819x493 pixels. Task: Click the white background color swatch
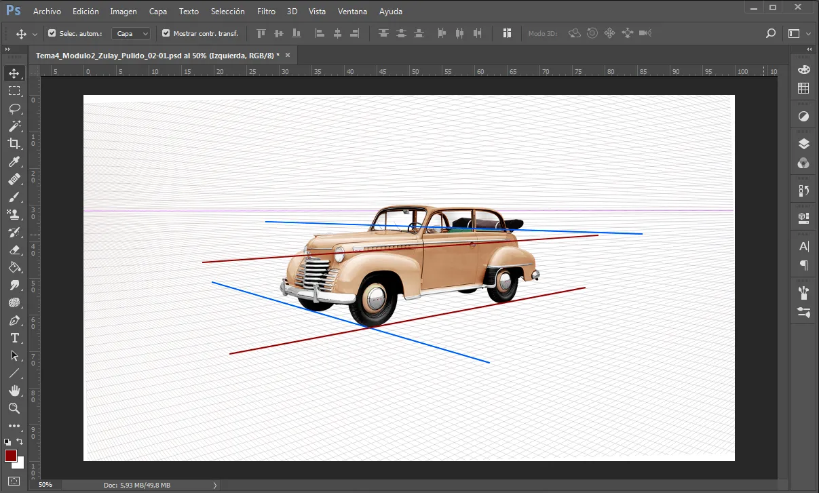click(20, 464)
